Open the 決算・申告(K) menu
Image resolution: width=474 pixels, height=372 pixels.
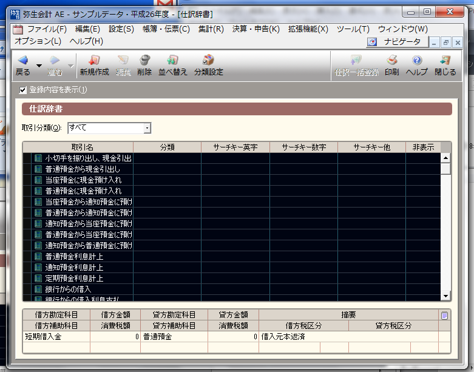pyautogui.click(x=256, y=29)
